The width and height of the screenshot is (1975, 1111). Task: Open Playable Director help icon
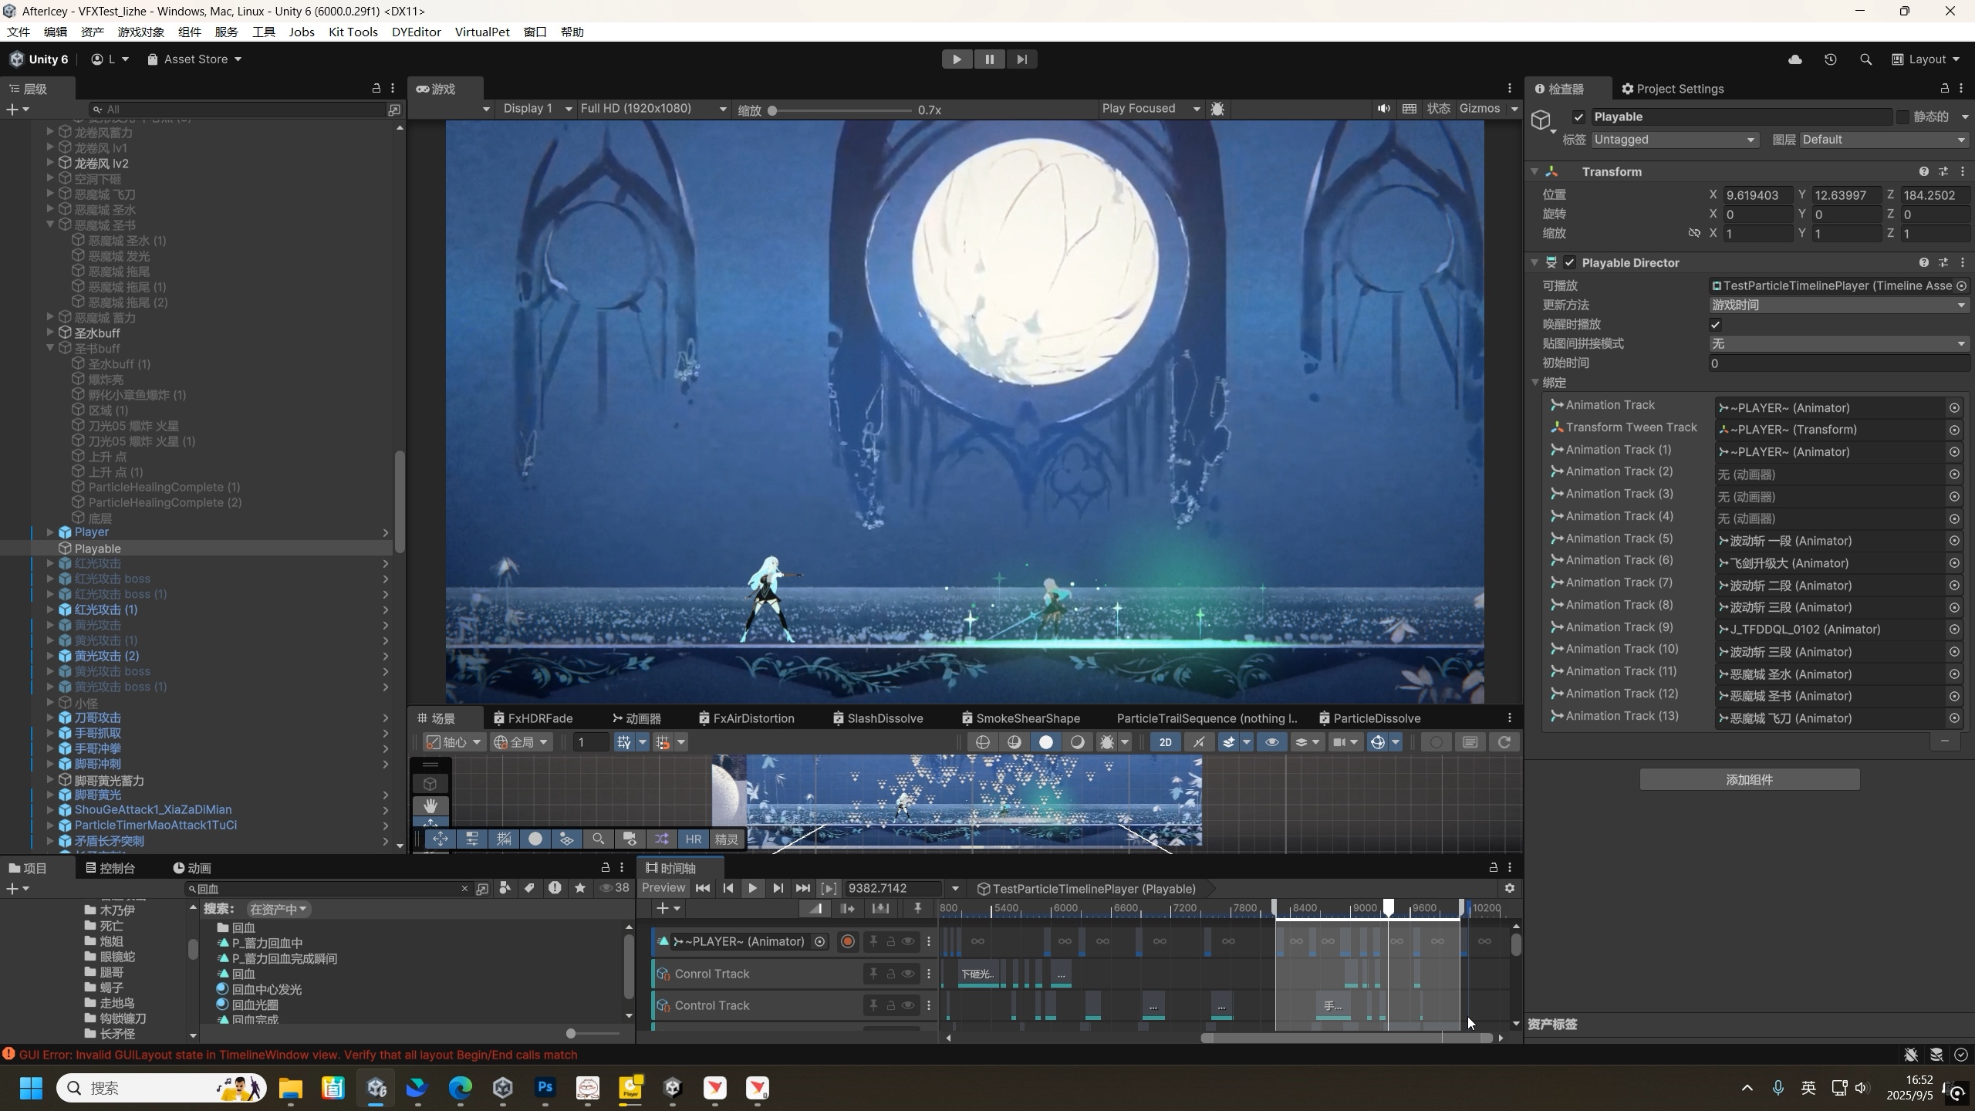coord(1923,263)
